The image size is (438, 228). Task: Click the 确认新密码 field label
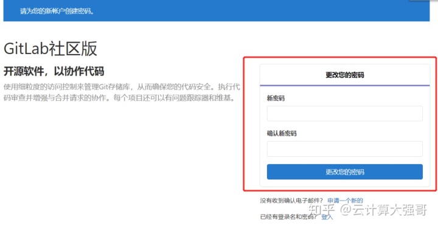tap(282, 133)
